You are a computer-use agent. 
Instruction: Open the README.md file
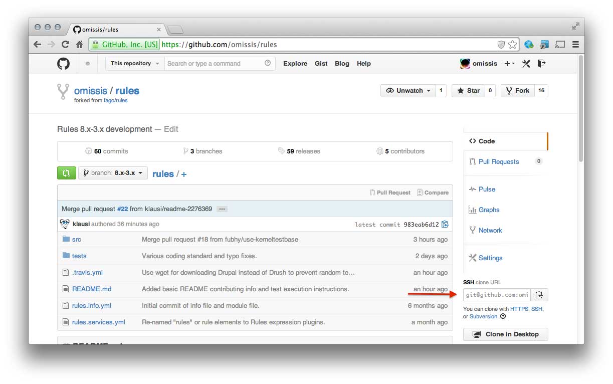92,289
